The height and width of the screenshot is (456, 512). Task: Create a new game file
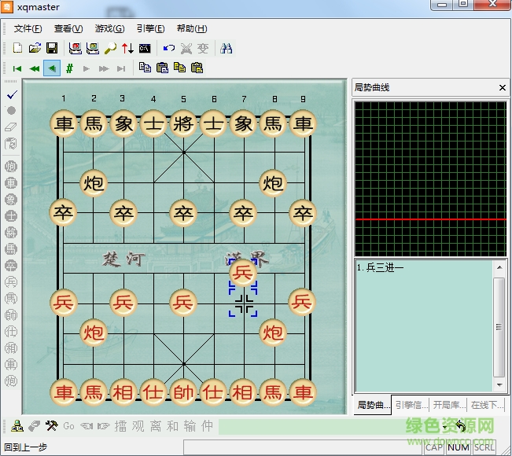coord(17,48)
